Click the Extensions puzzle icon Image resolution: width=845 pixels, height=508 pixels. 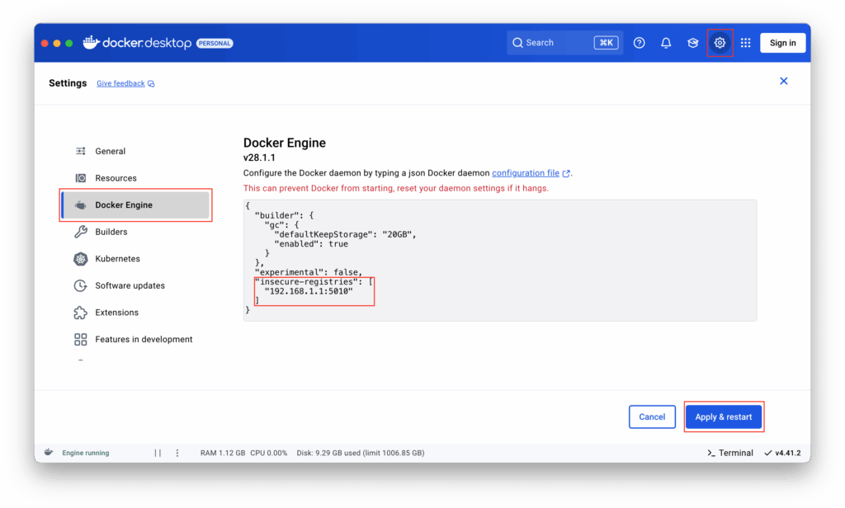click(x=80, y=313)
